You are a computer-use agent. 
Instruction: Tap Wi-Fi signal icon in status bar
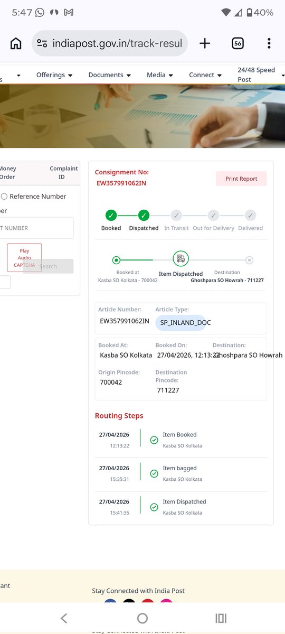pyautogui.click(x=226, y=12)
